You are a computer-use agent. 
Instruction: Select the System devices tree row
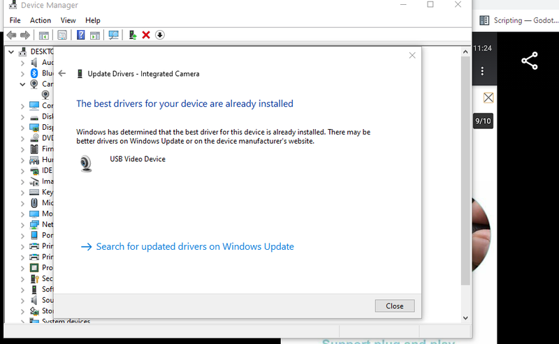click(x=66, y=321)
